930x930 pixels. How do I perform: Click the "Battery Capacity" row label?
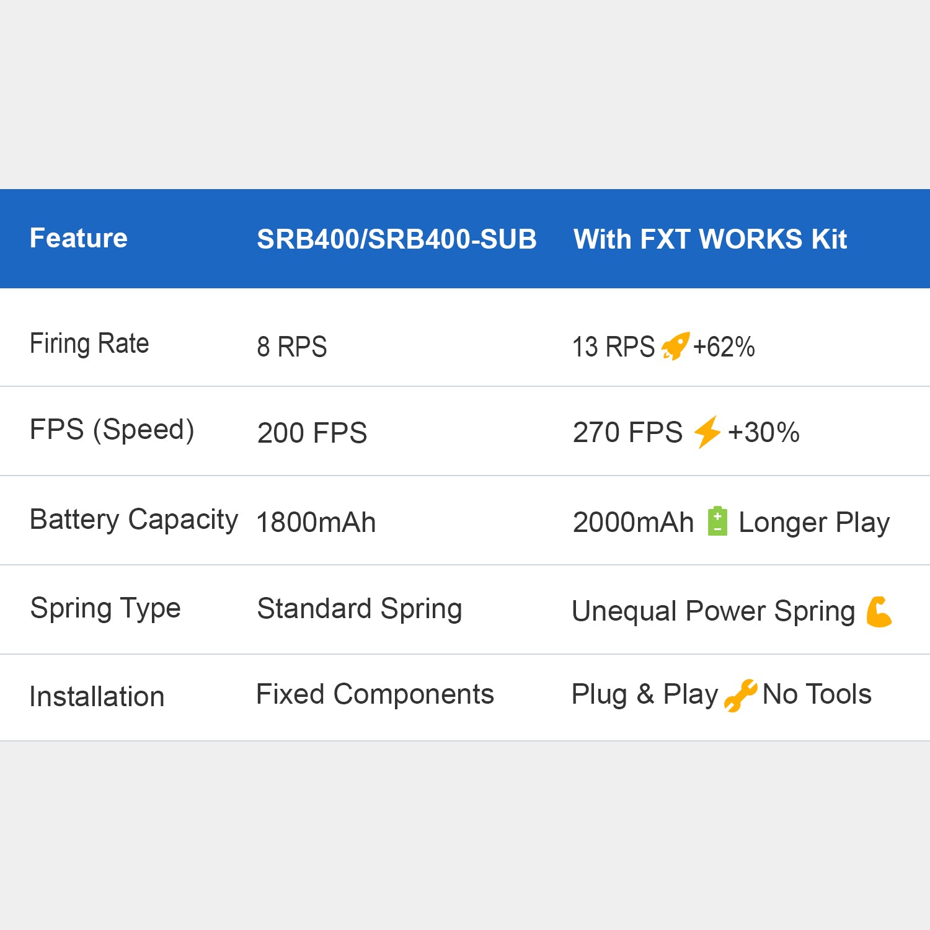coord(133,520)
